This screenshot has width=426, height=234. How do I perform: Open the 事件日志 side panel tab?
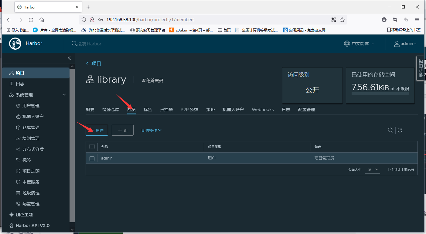[x=421, y=68]
